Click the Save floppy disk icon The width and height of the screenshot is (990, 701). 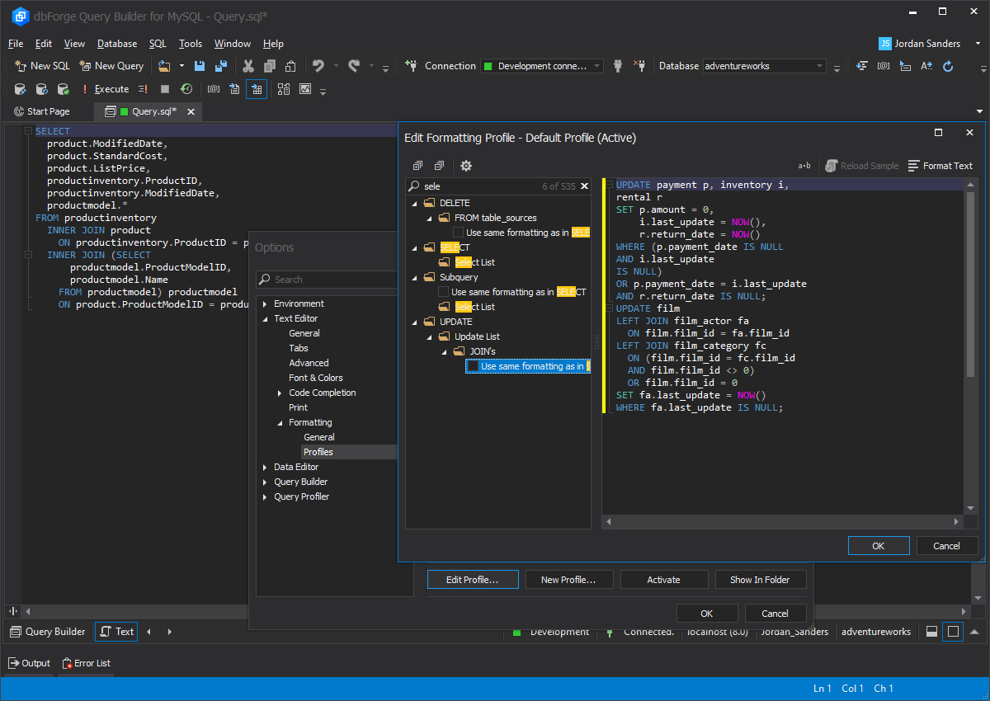tap(200, 66)
